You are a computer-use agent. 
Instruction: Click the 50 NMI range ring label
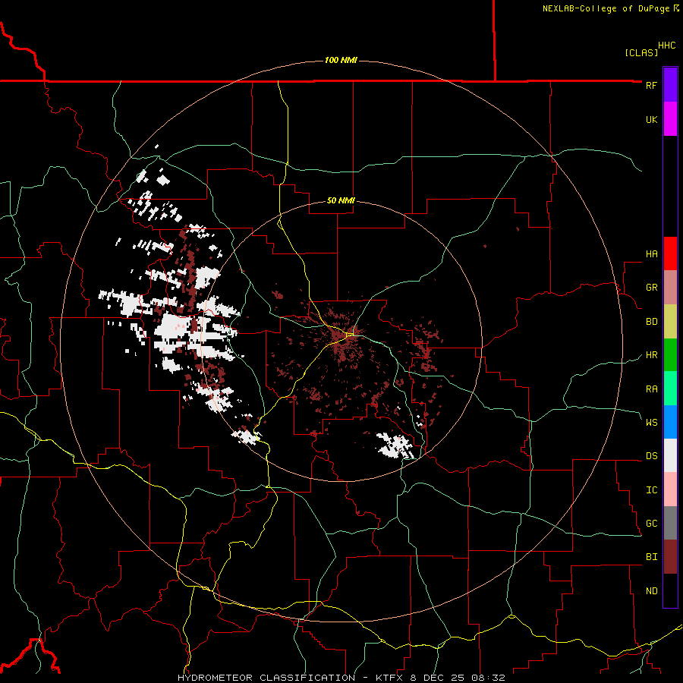tap(341, 200)
